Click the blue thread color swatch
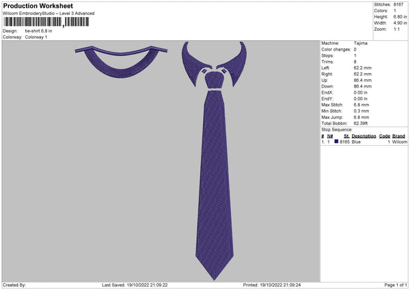The height and width of the screenshot is (290, 410). click(336, 142)
